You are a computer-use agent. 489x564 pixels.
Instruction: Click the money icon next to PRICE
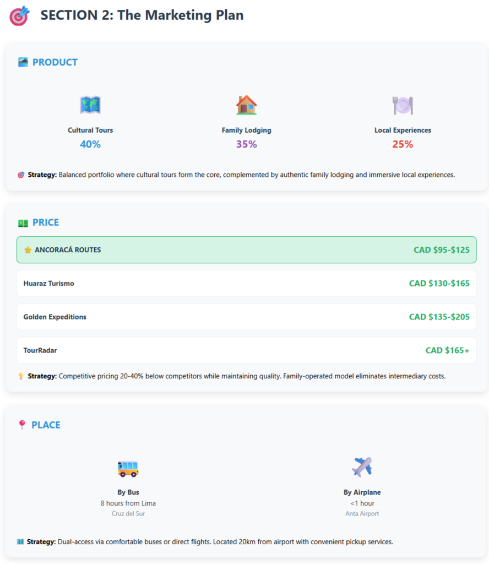23,223
